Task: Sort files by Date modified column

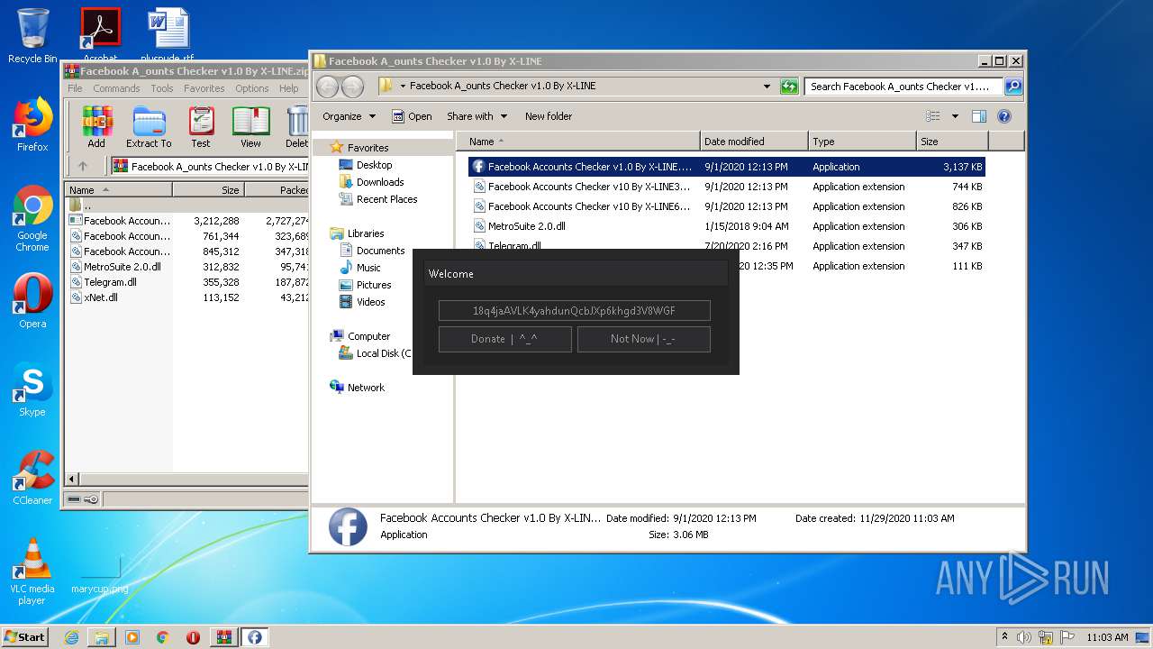Action: 753,142
